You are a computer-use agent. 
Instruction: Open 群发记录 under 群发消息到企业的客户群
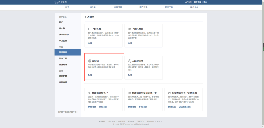[x=143, y=107]
